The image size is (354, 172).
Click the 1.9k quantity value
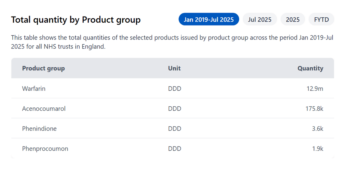pos(318,149)
